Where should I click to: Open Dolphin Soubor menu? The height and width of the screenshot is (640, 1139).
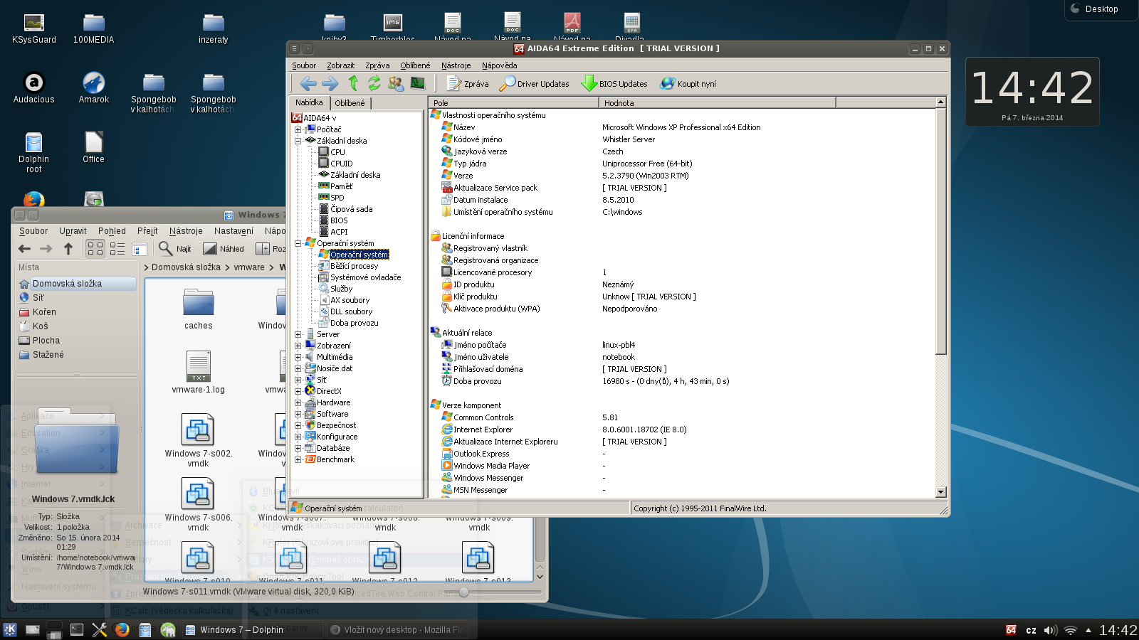coord(33,231)
